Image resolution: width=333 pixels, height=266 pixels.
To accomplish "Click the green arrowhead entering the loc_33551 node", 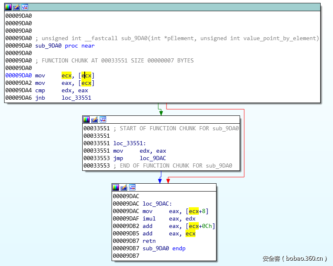I will click(160, 113).
